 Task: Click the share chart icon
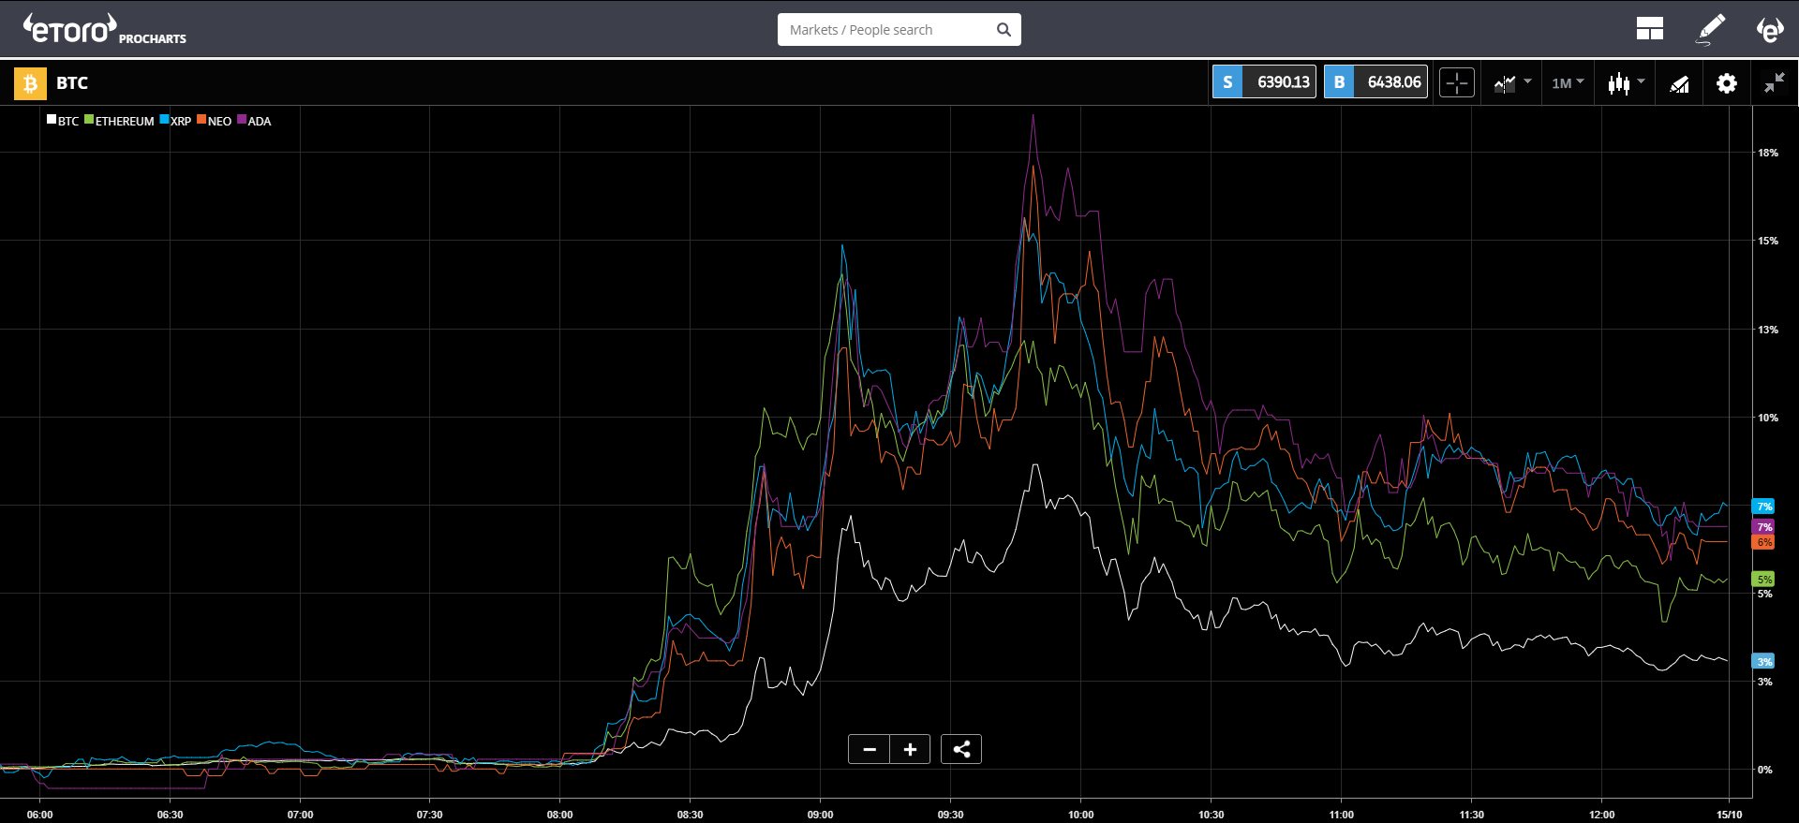point(961,749)
